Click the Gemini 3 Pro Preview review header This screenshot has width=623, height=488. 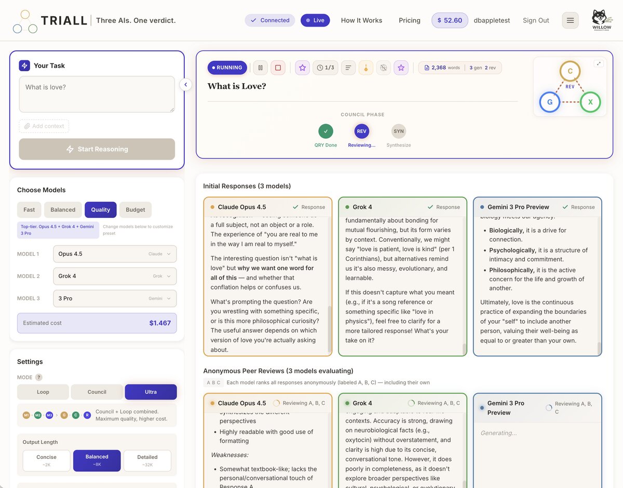[538, 407]
